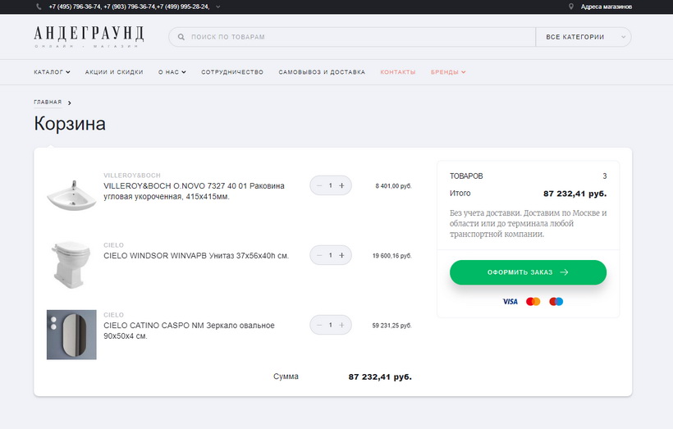Click the price 19 600,16 руб.
The image size is (673, 429).
(x=391, y=256)
